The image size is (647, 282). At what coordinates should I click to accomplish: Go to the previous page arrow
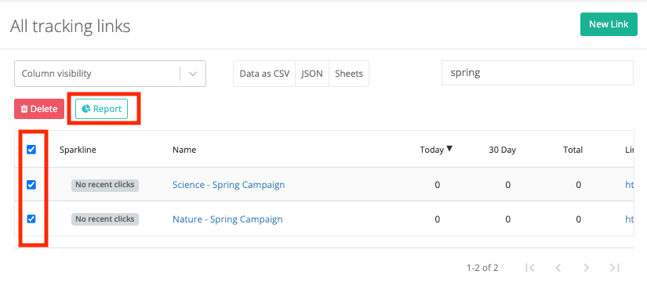(558, 268)
